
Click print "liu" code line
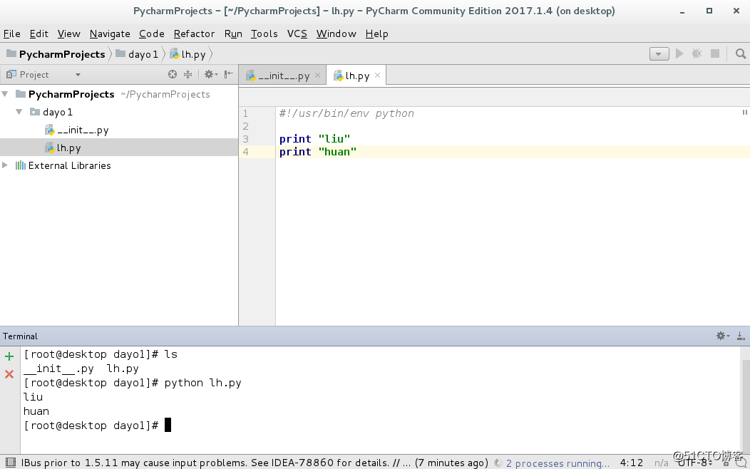pos(314,139)
